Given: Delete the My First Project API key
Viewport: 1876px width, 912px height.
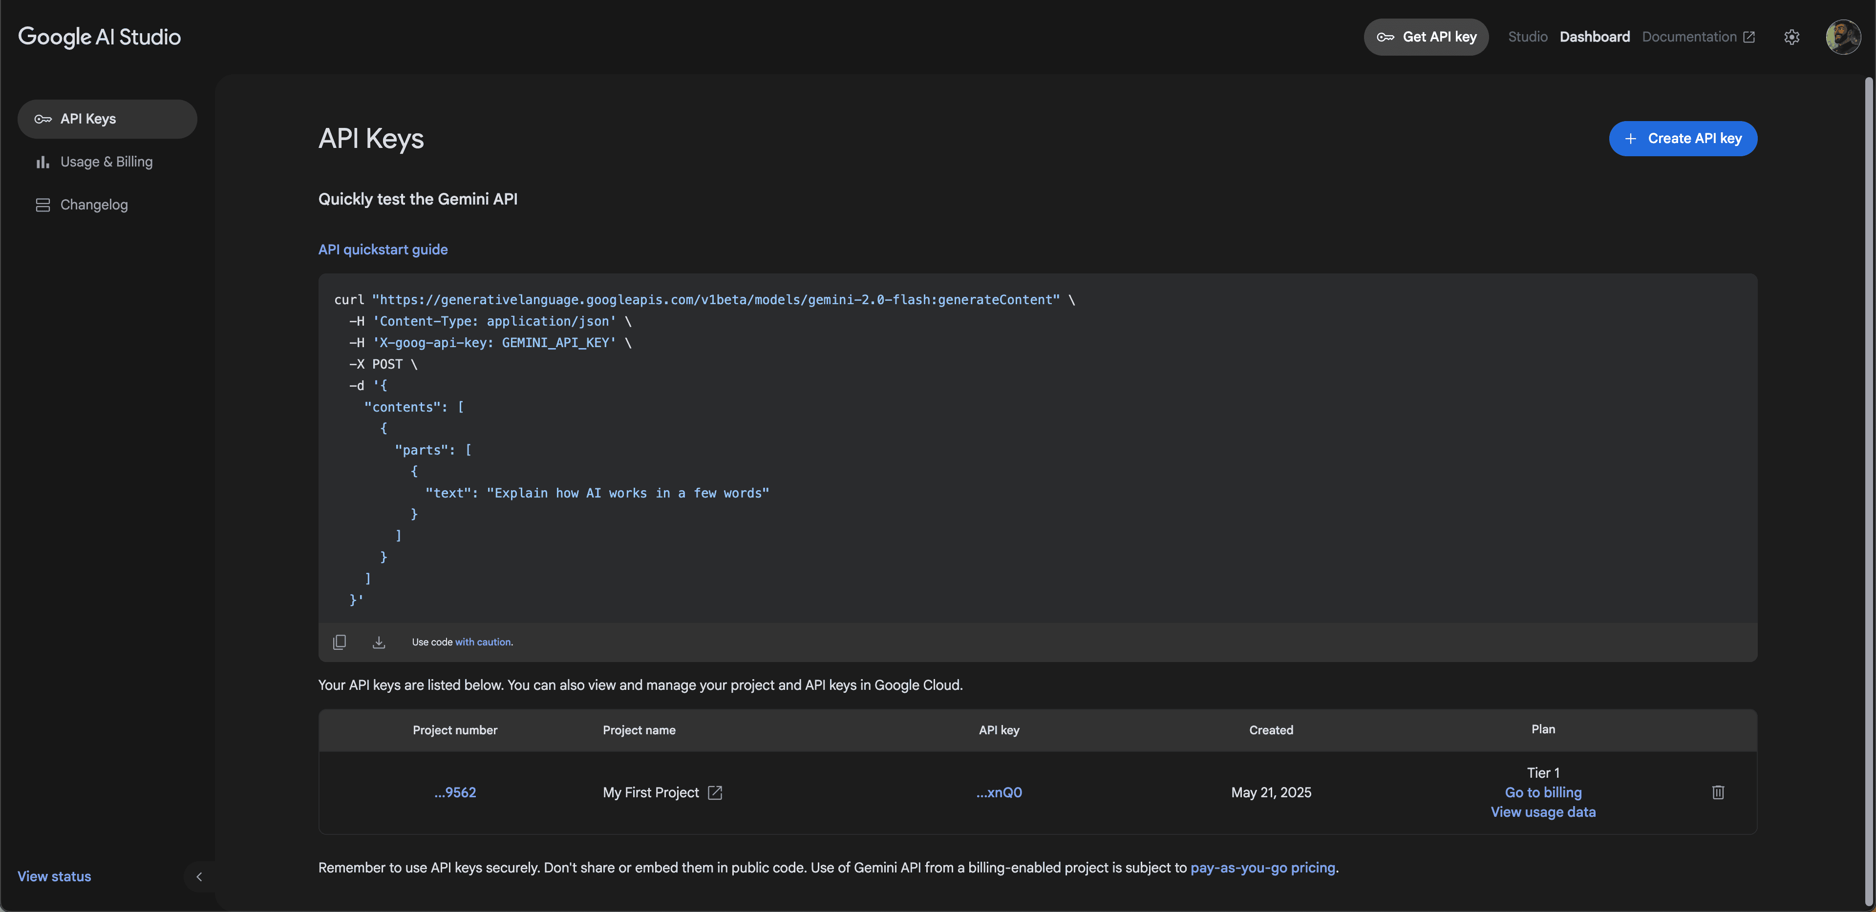Looking at the screenshot, I should coord(1718,792).
